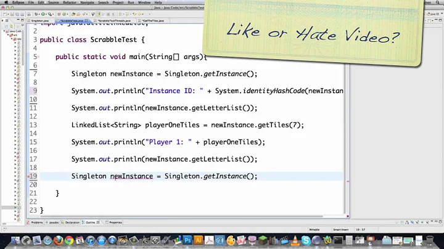Open the File menu
Viewport: 444px width, 249px height.
31,2
